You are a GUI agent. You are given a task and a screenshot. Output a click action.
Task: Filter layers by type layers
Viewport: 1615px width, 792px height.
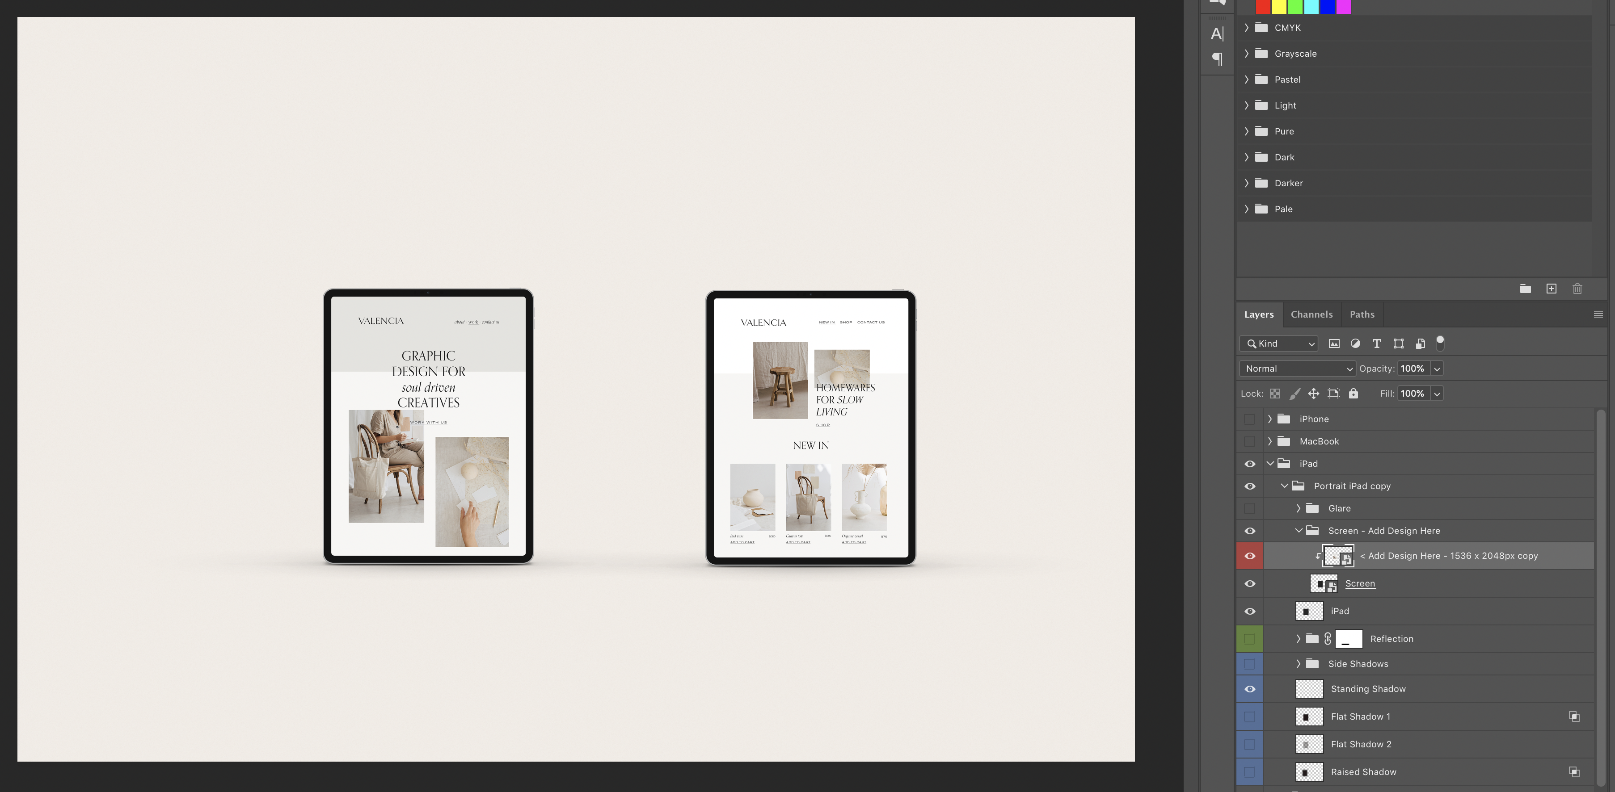click(x=1377, y=344)
